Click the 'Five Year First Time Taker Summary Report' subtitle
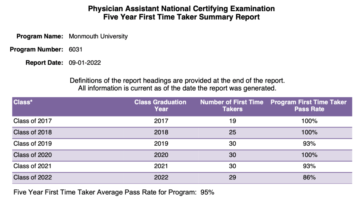The width and height of the screenshot is (364, 200). pos(181,17)
